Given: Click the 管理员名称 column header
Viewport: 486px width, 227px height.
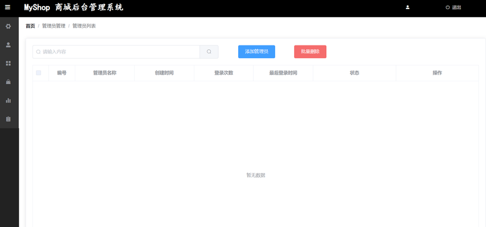Looking at the screenshot, I should [104, 73].
